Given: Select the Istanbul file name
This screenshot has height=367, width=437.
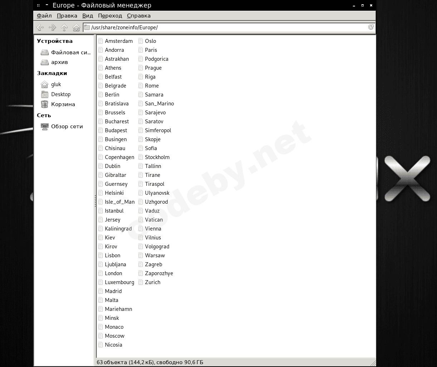Looking at the screenshot, I should click(x=114, y=211).
